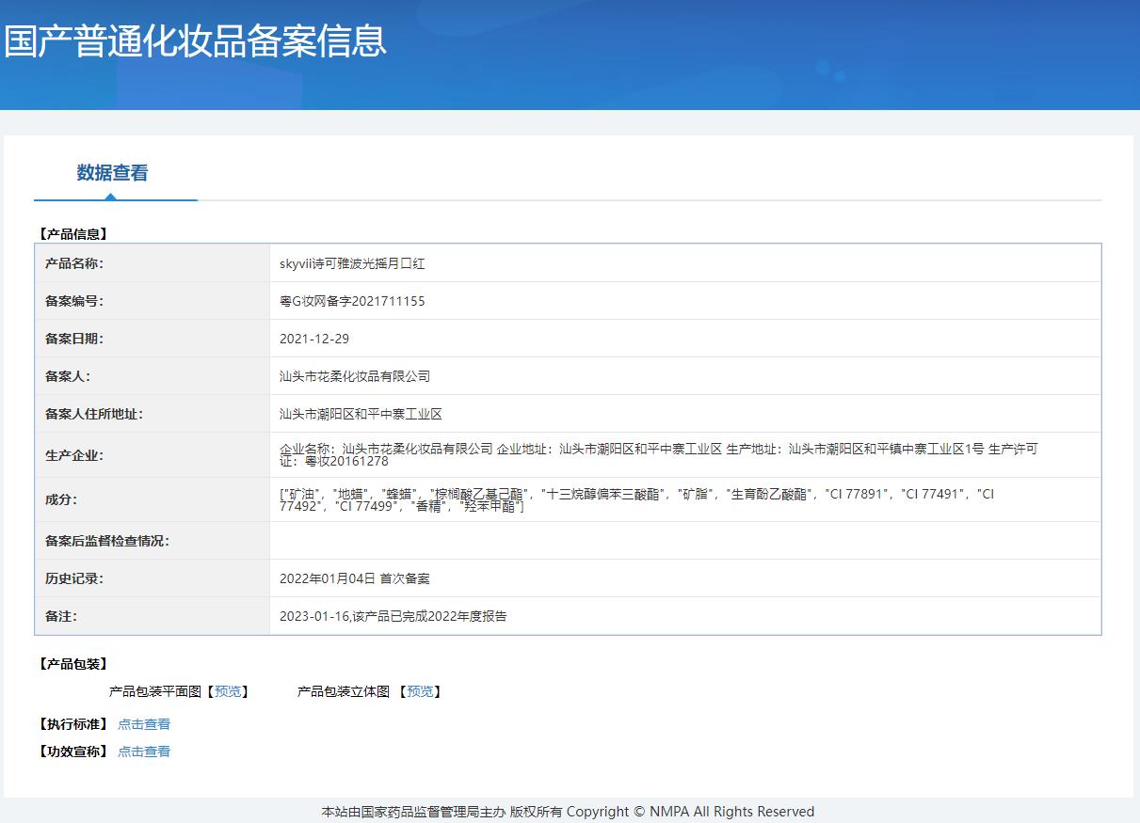Click the 历史记录 首次备案 entry
This screenshot has width=1140, height=823.
tap(355, 578)
